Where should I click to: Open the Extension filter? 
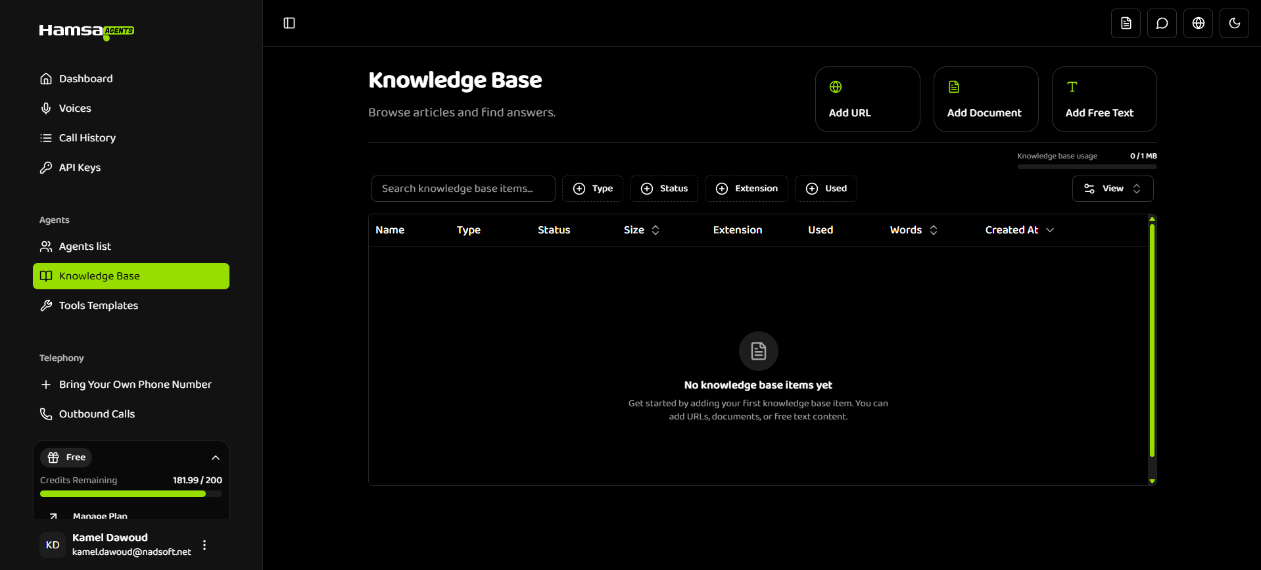(x=746, y=189)
